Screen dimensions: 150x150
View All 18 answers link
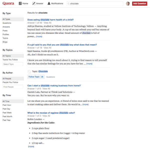point(47,48)
